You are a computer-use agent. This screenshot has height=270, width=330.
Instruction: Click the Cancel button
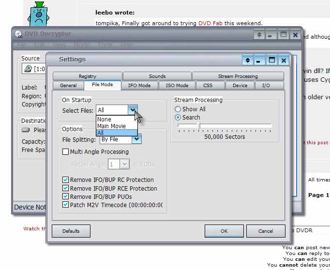[x=266, y=231]
